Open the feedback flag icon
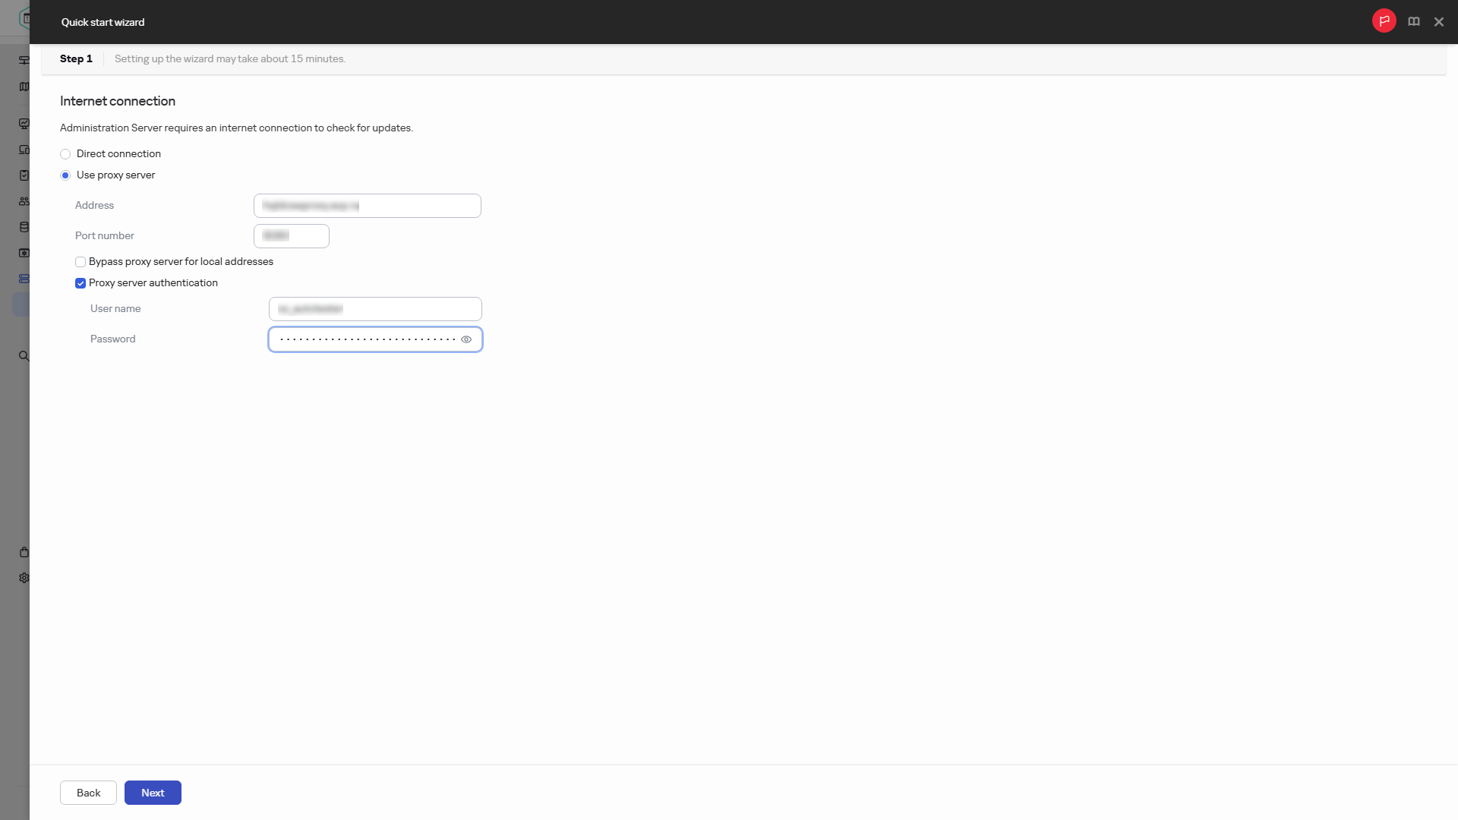This screenshot has width=1458, height=820. coord(1384,21)
